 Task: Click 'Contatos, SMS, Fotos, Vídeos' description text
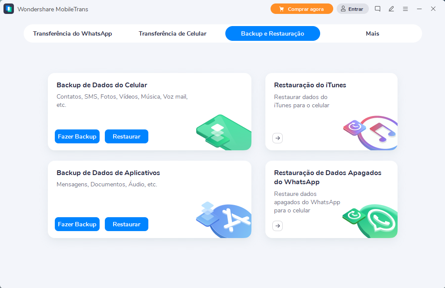pos(122,101)
